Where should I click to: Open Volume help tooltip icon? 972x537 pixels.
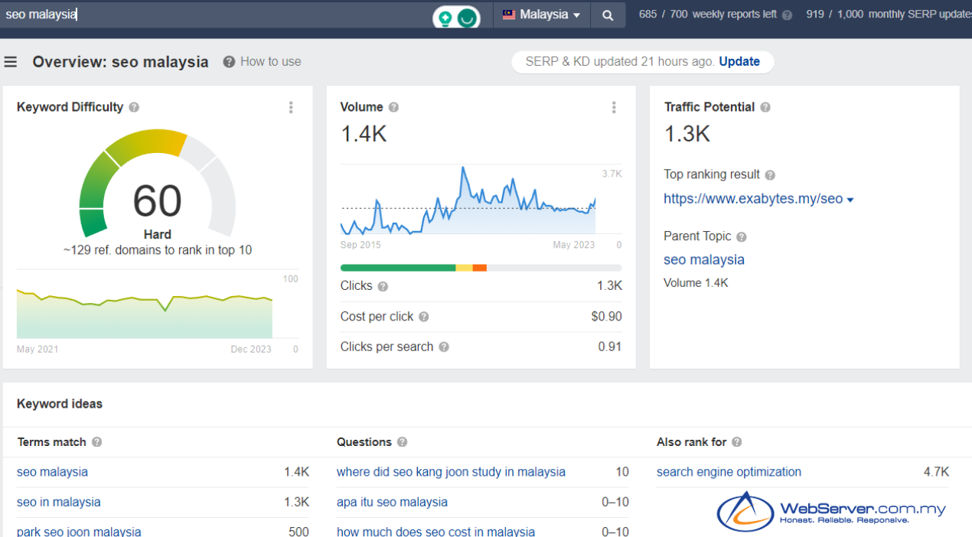pyautogui.click(x=393, y=108)
